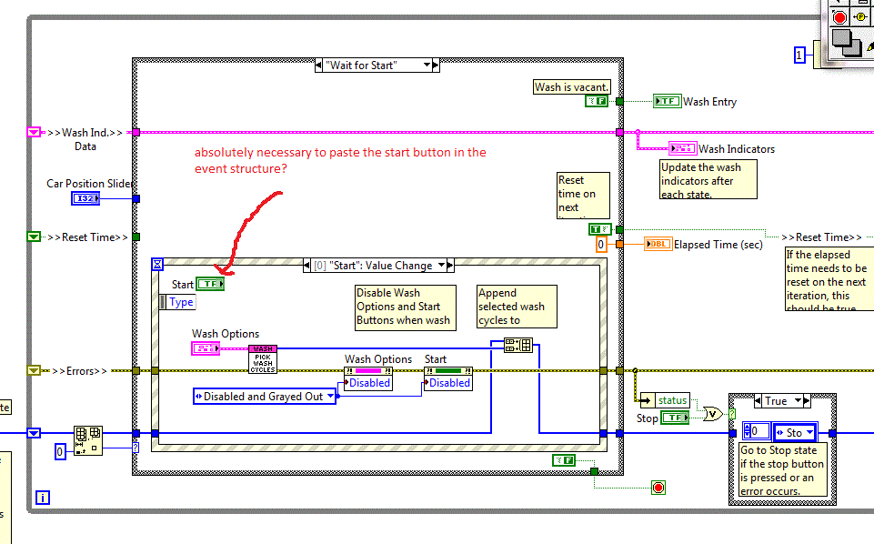Select the Reset Time shift register
Screen dimensions: 874x544
pos(34,237)
